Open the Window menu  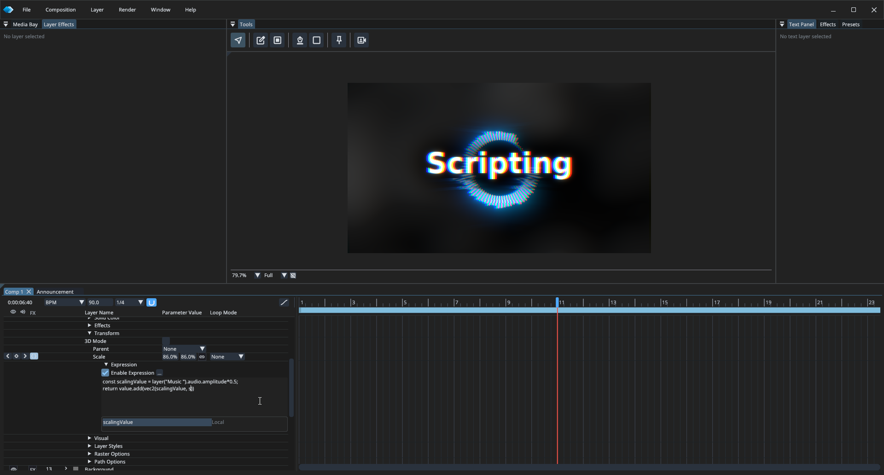160,10
